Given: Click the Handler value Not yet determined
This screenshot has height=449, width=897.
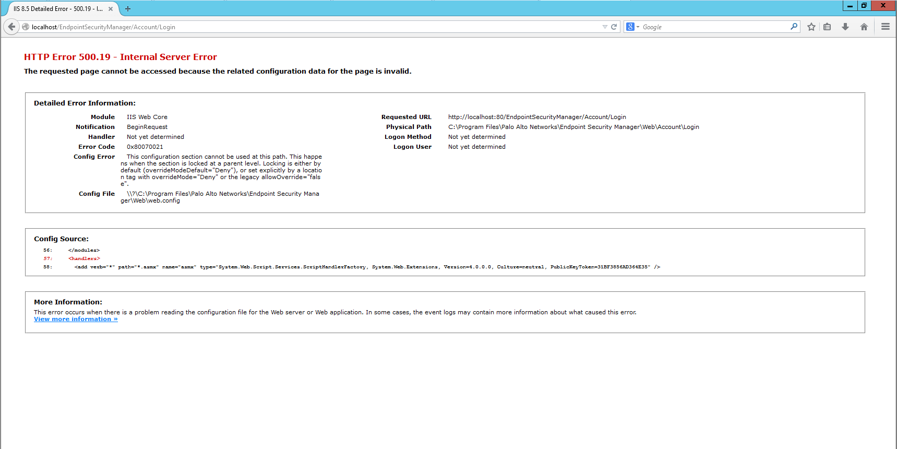Looking at the screenshot, I should pos(156,137).
